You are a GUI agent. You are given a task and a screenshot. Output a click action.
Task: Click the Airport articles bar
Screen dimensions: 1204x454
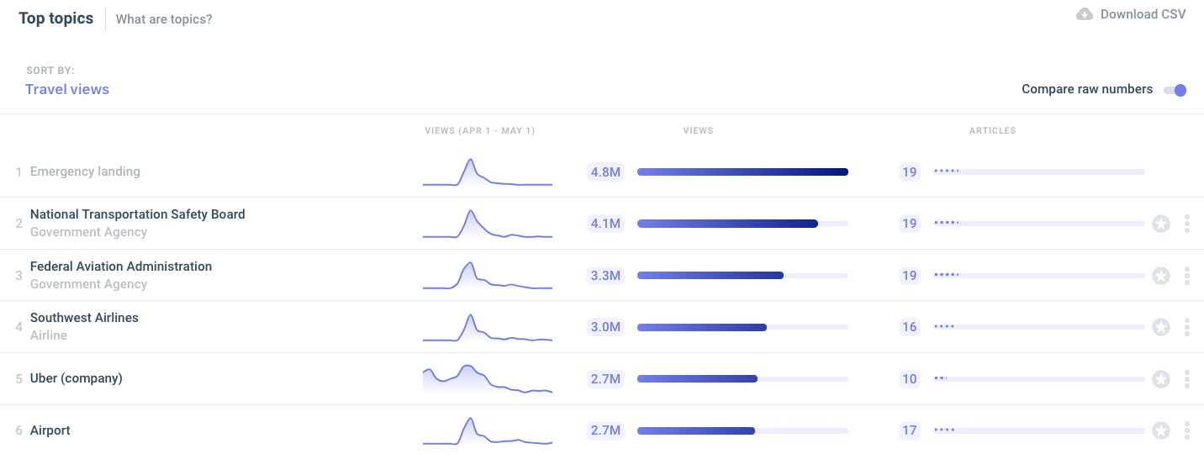click(x=1039, y=430)
